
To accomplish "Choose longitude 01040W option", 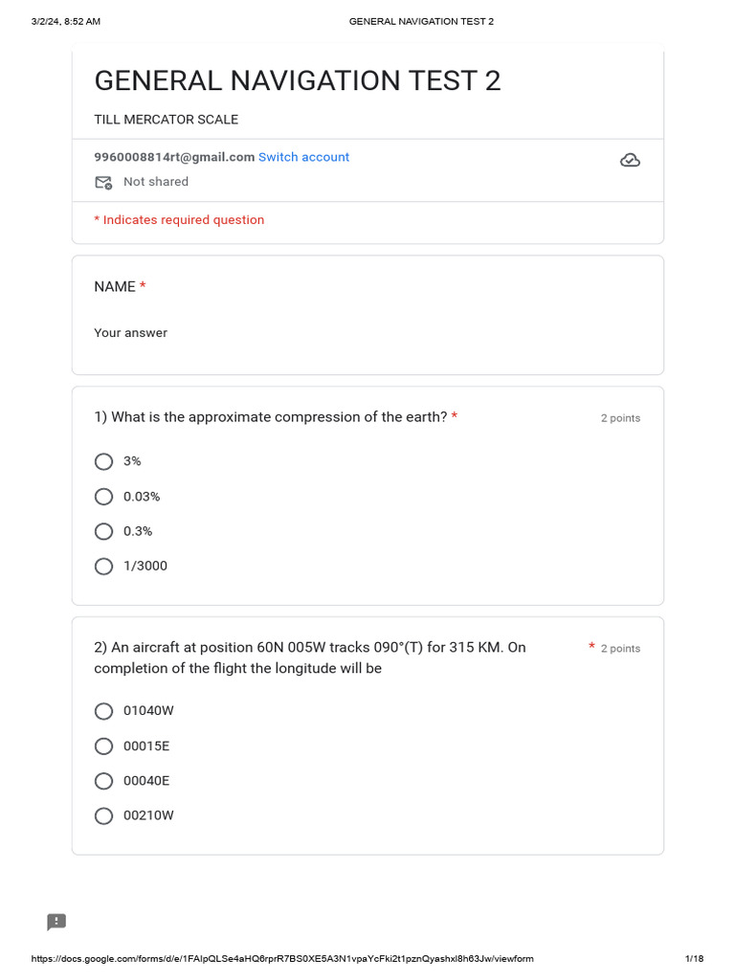I will [104, 711].
